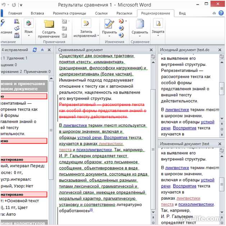Viewport: 226px width, 226px height.
Task: Click footnote reference [1] after обработанное
Action: tap(91, 210)
